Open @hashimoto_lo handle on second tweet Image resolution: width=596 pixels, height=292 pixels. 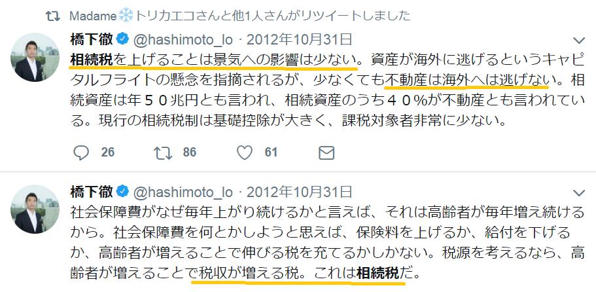click(183, 192)
